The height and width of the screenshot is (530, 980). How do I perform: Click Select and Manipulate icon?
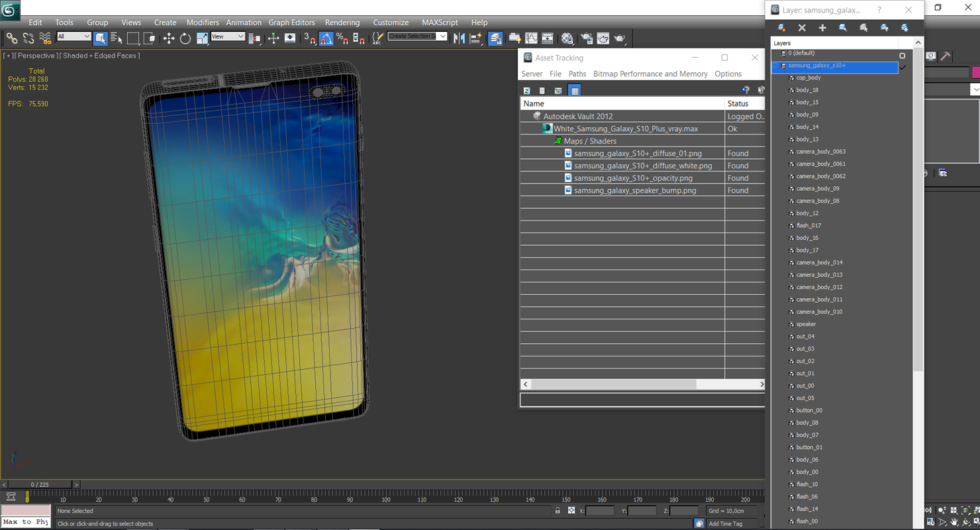click(x=273, y=38)
